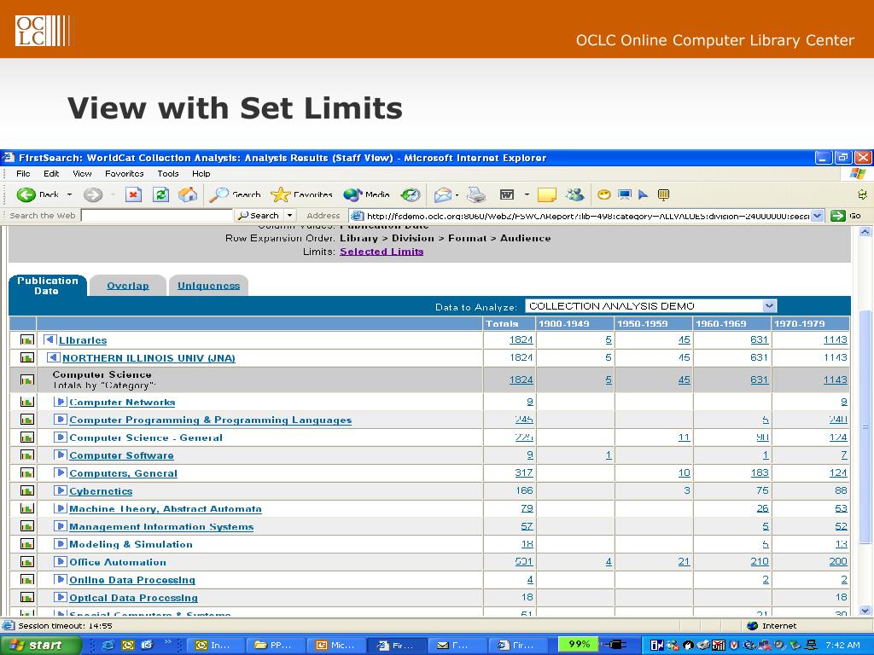Open the Favorites menu
874x655 pixels.
[125, 174]
